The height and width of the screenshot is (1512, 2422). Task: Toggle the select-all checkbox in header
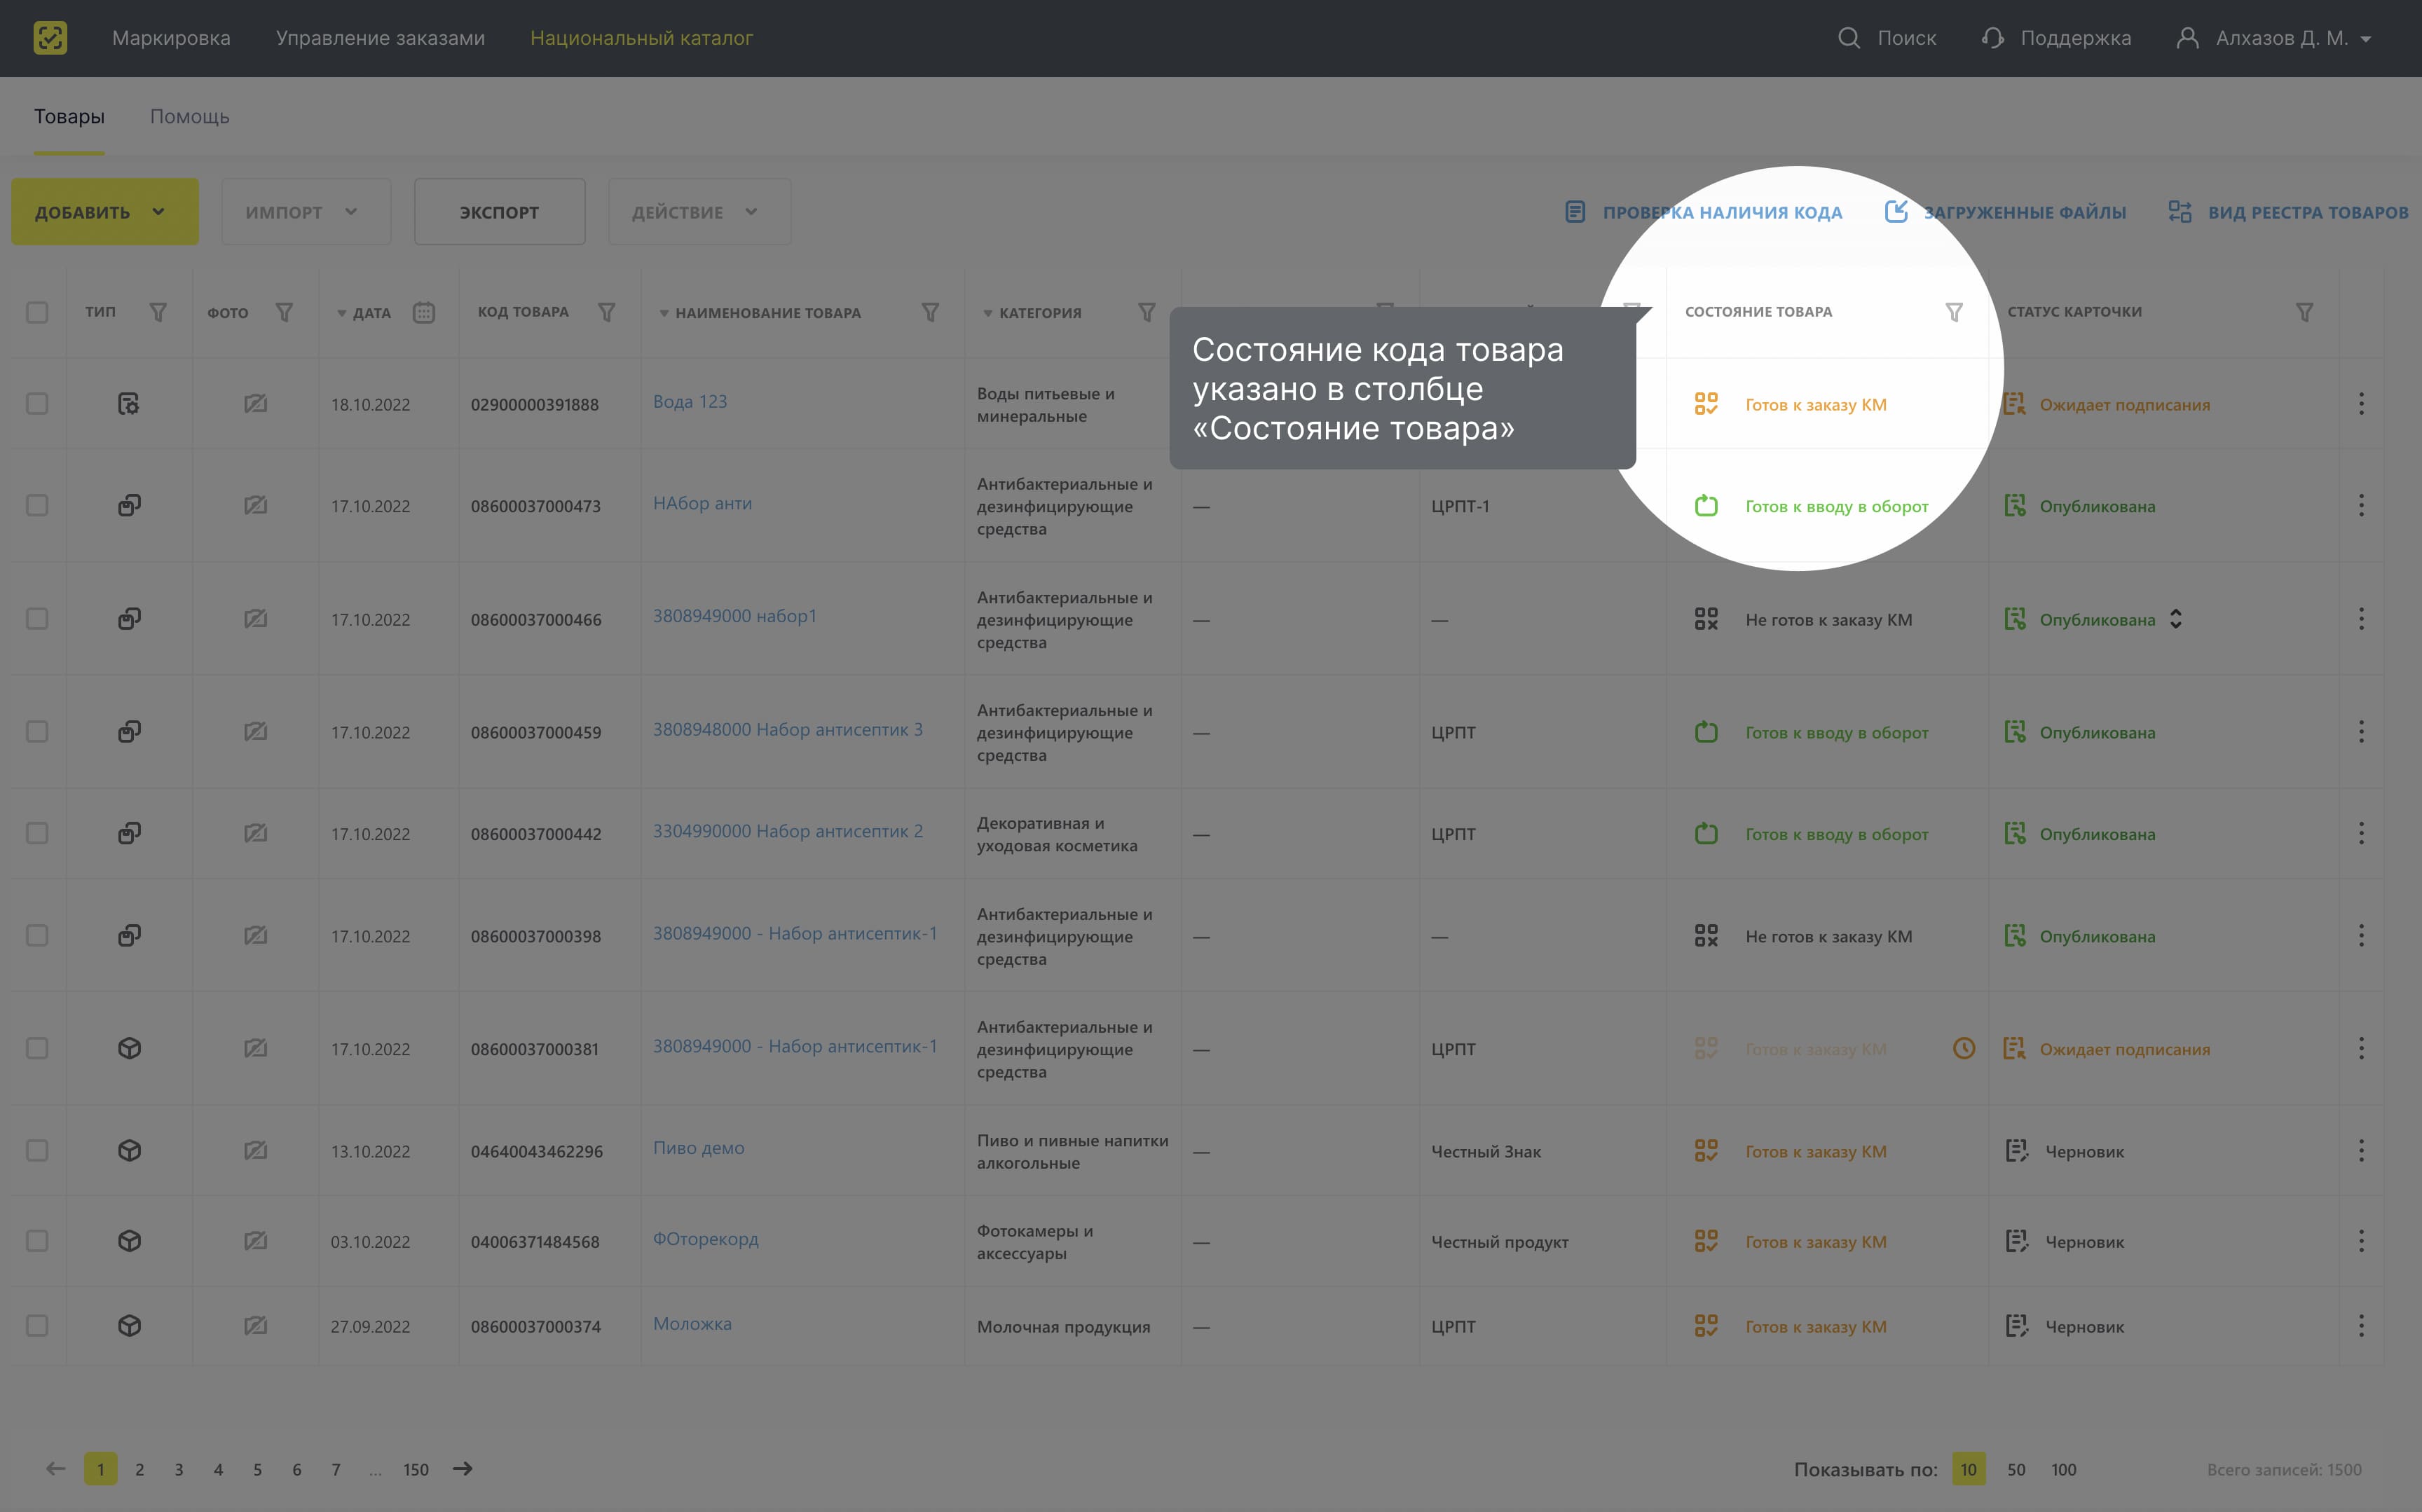[37, 312]
